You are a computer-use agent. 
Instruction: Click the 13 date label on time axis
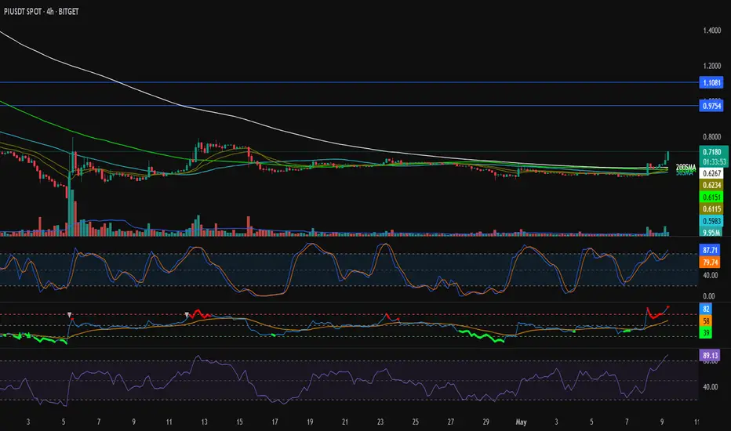point(204,422)
